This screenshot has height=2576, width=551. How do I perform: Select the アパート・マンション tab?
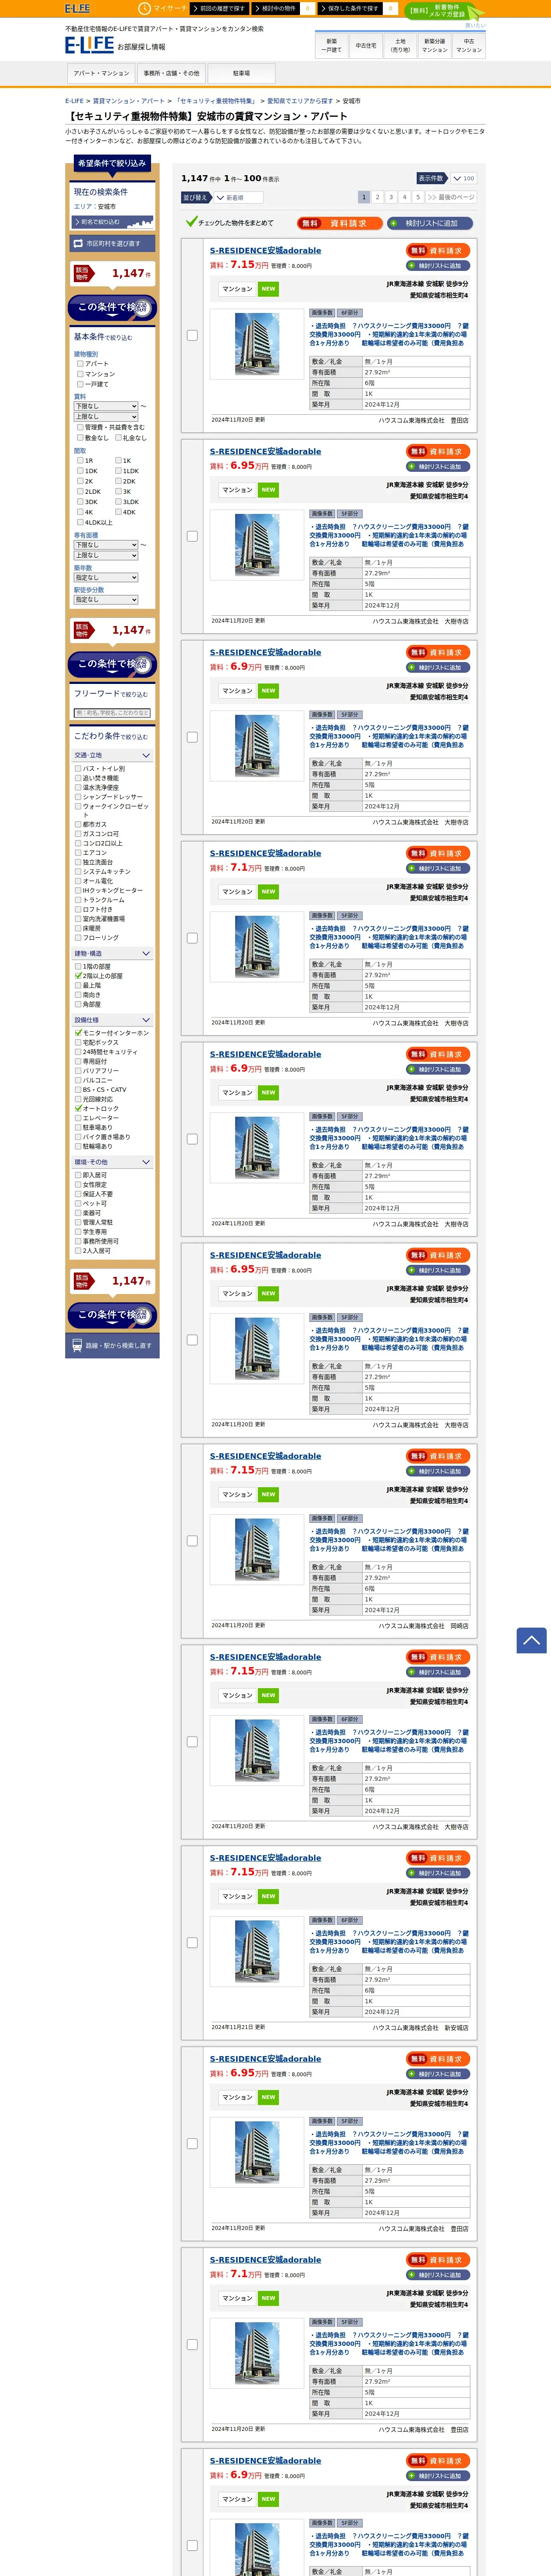(x=101, y=73)
